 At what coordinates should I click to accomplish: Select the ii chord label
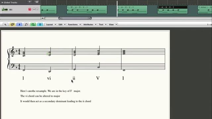(74, 78)
